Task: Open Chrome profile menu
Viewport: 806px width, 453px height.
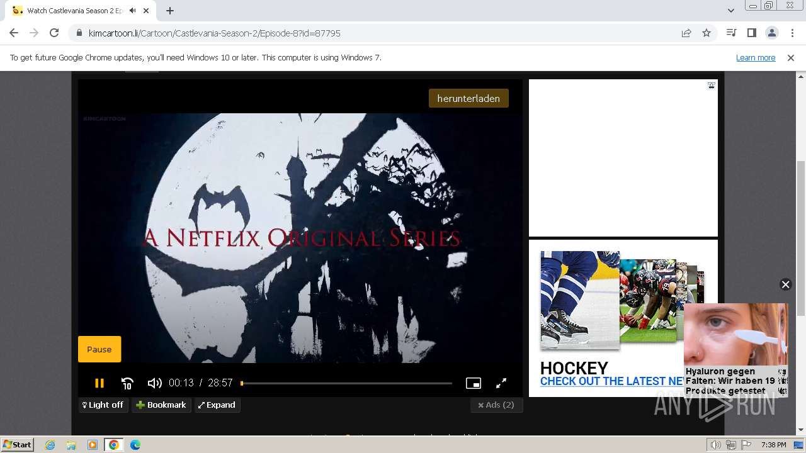Action: pos(771,33)
